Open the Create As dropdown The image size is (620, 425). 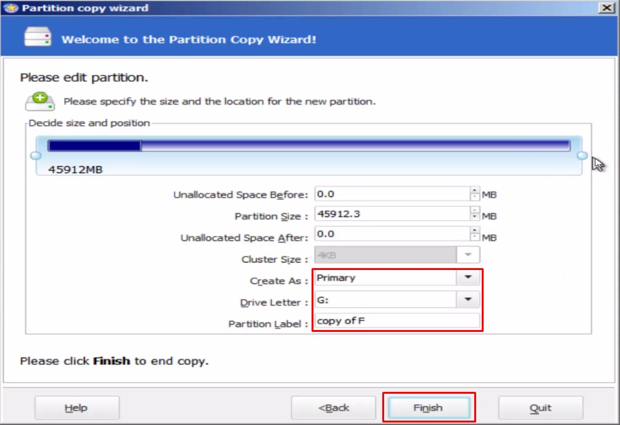(468, 277)
